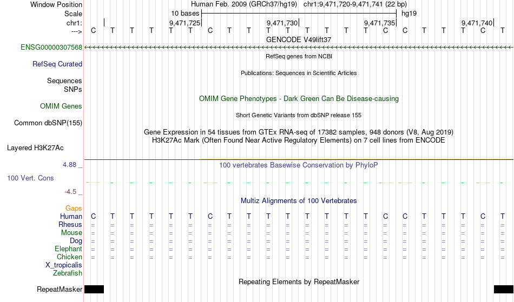The width and height of the screenshot is (514, 302).
Task: Select the OMIM Genes track label
Action: 61,106
